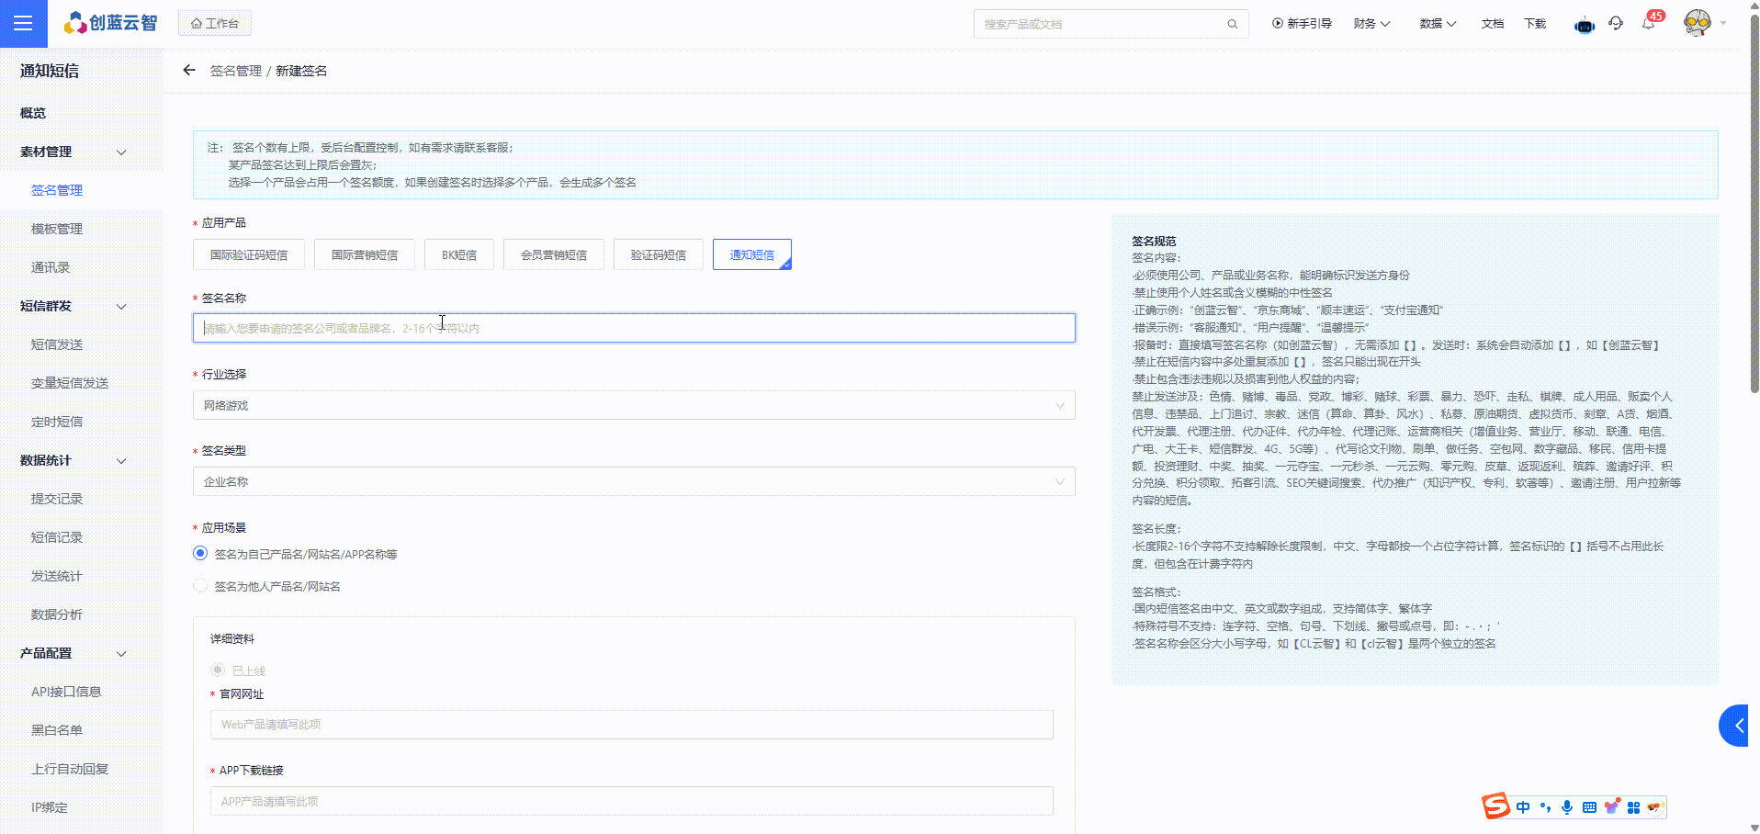Image resolution: width=1760 pixels, height=834 pixels.
Task: Open the notification bell with badge 45
Action: tap(1648, 24)
